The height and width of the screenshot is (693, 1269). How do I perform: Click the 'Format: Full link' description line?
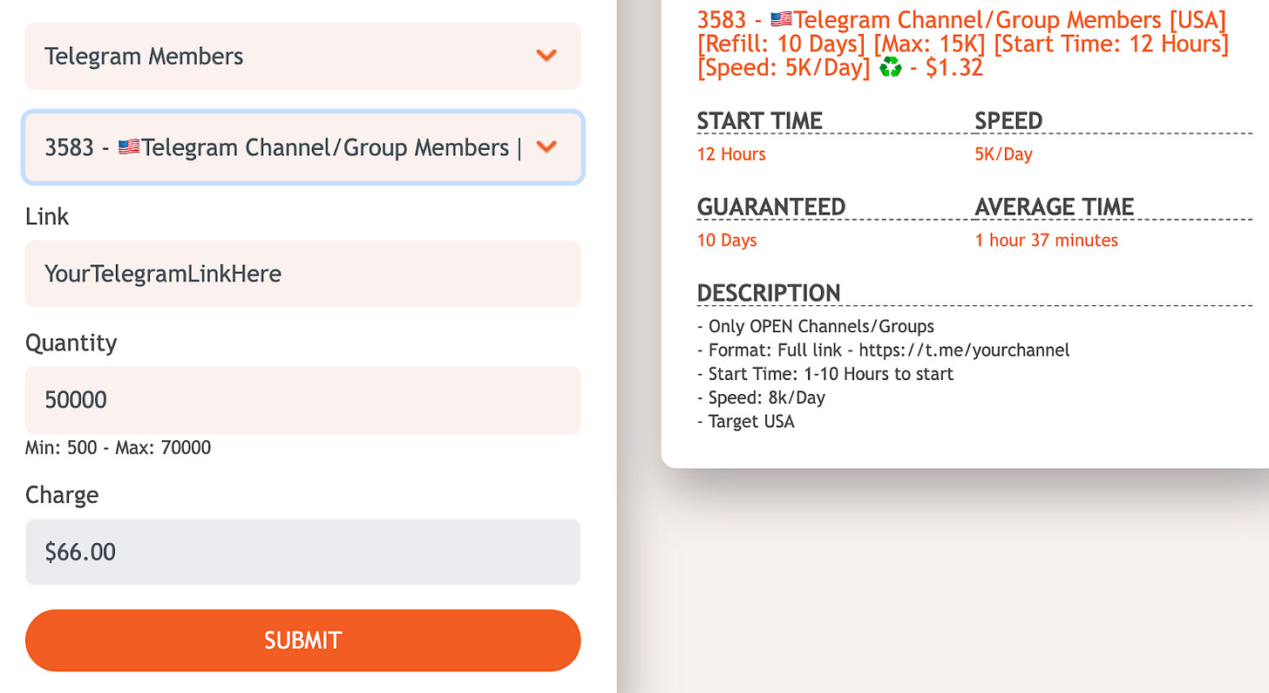pos(883,350)
